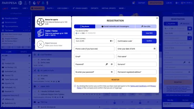Check the terms agreement checkbox in dialog

coord(75,86)
